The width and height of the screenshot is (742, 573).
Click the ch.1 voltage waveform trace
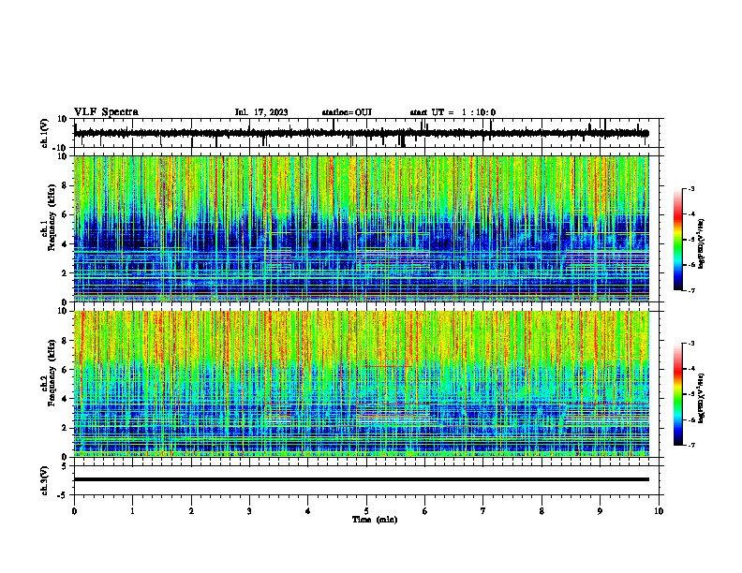pyautogui.click(x=361, y=133)
